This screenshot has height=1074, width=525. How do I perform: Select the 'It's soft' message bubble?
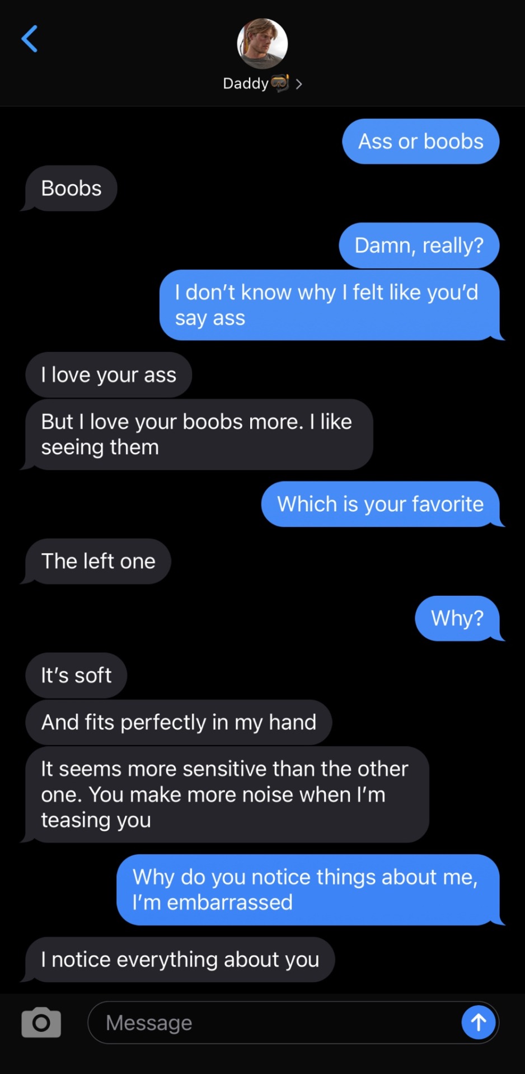pos(76,675)
